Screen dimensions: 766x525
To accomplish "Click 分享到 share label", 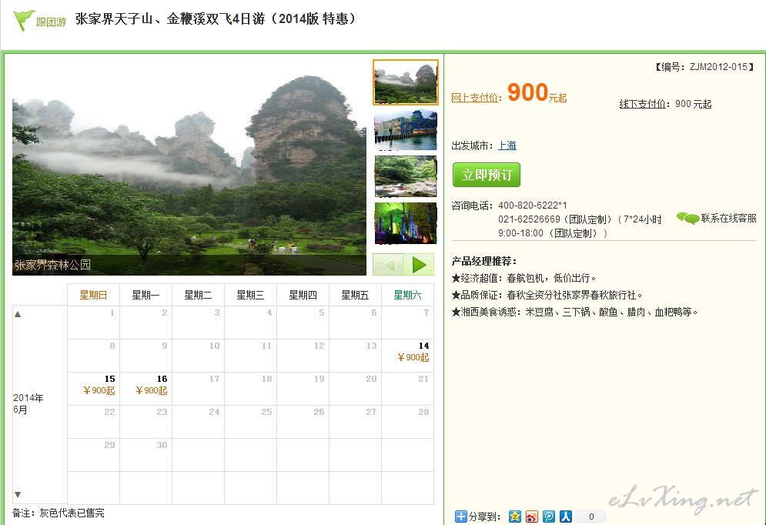I will (484, 517).
